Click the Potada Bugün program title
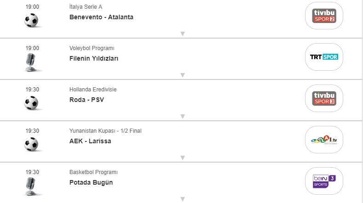 91,182
